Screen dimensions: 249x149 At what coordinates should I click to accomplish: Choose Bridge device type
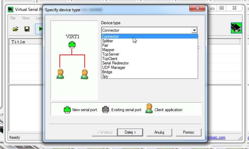click(x=149, y=72)
